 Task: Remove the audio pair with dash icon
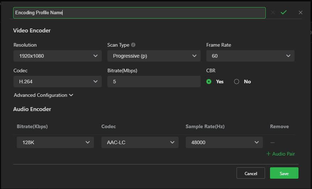tap(273, 142)
